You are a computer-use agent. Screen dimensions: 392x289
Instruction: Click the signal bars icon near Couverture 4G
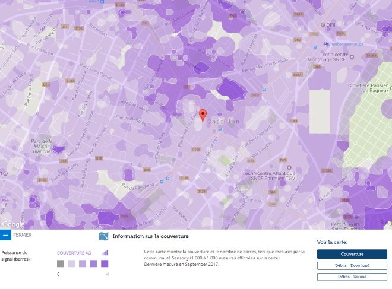(x=105, y=253)
